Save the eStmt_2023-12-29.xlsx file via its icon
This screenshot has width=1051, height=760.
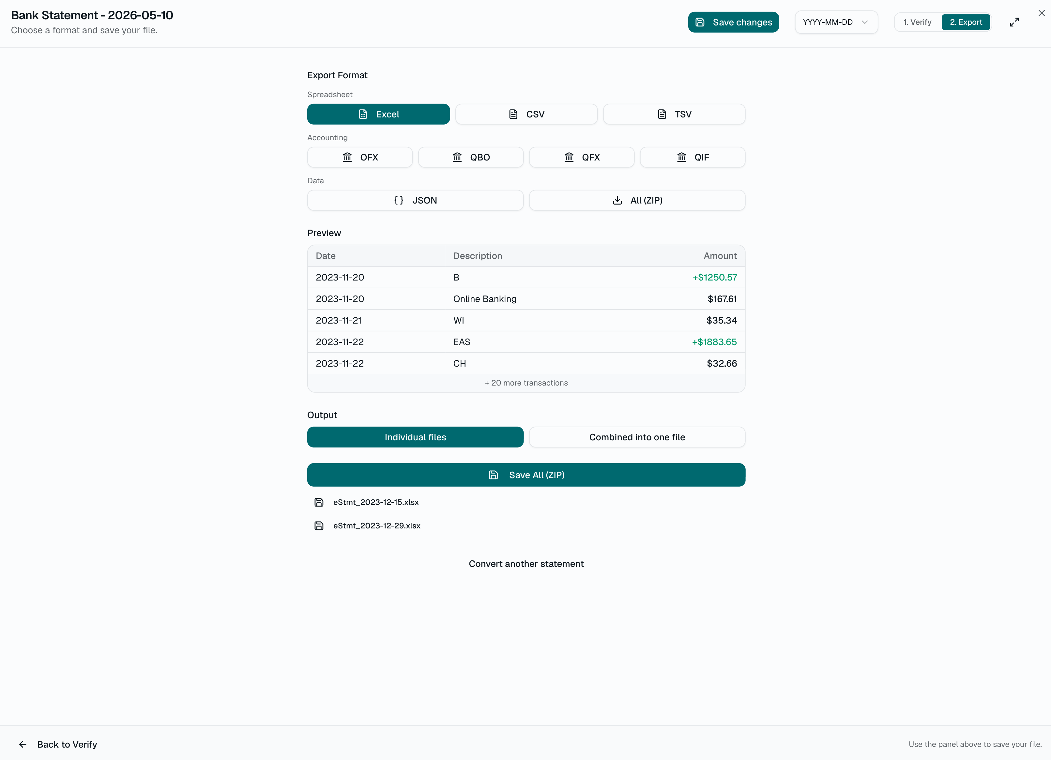pos(319,525)
